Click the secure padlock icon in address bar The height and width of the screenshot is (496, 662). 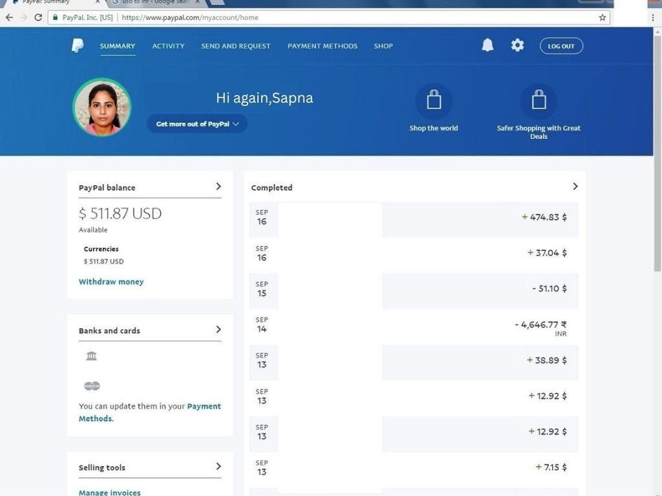[x=55, y=17]
